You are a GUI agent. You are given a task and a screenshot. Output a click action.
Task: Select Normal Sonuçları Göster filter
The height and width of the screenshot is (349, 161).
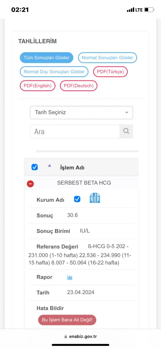pyautogui.click(x=107, y=58)
